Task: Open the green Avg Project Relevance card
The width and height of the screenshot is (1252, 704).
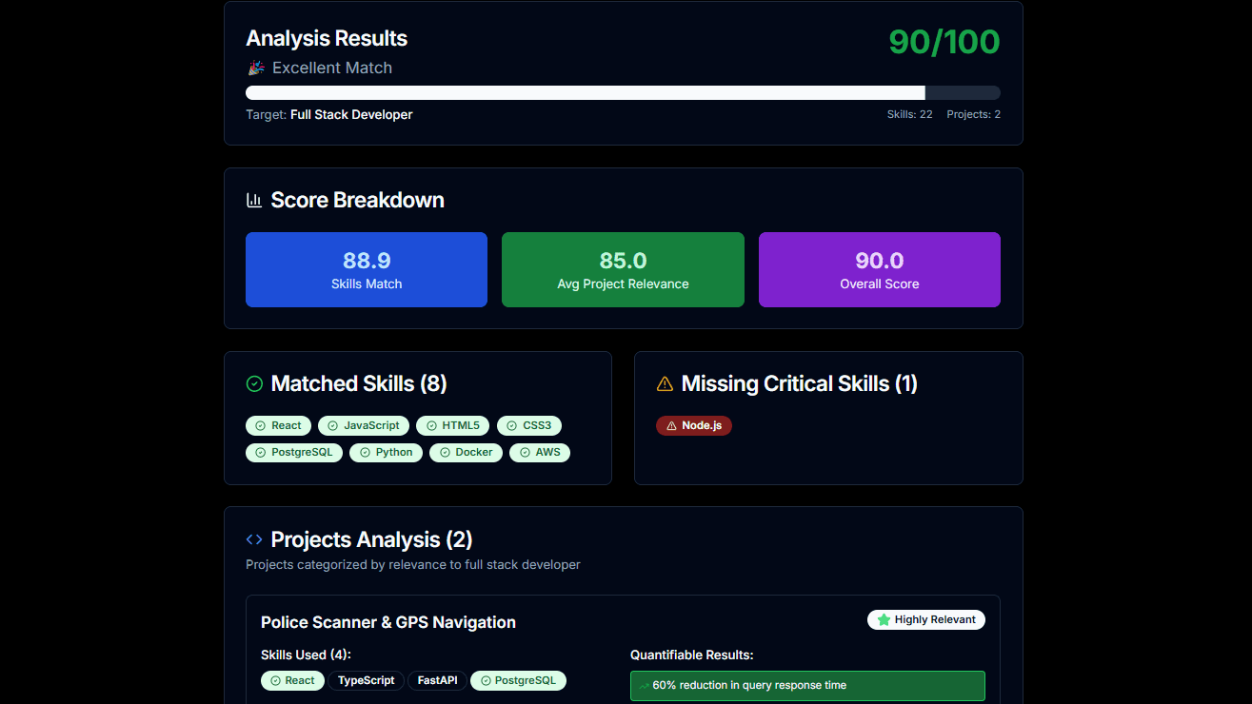Action: 623,269
